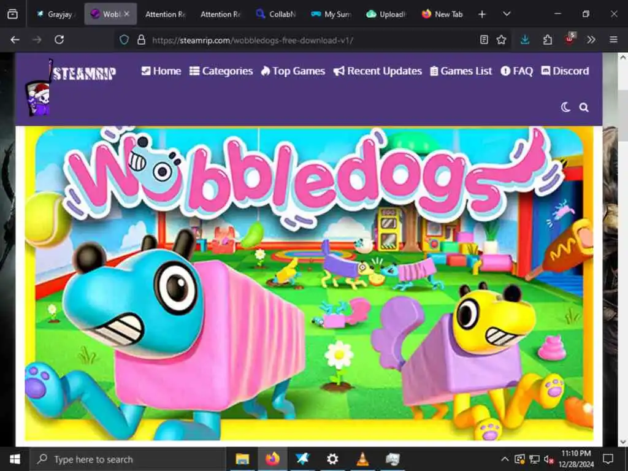This screenshot has width=628, height=471.
Task: Switch to the CollabNow tab
Action: coord(275,14)
